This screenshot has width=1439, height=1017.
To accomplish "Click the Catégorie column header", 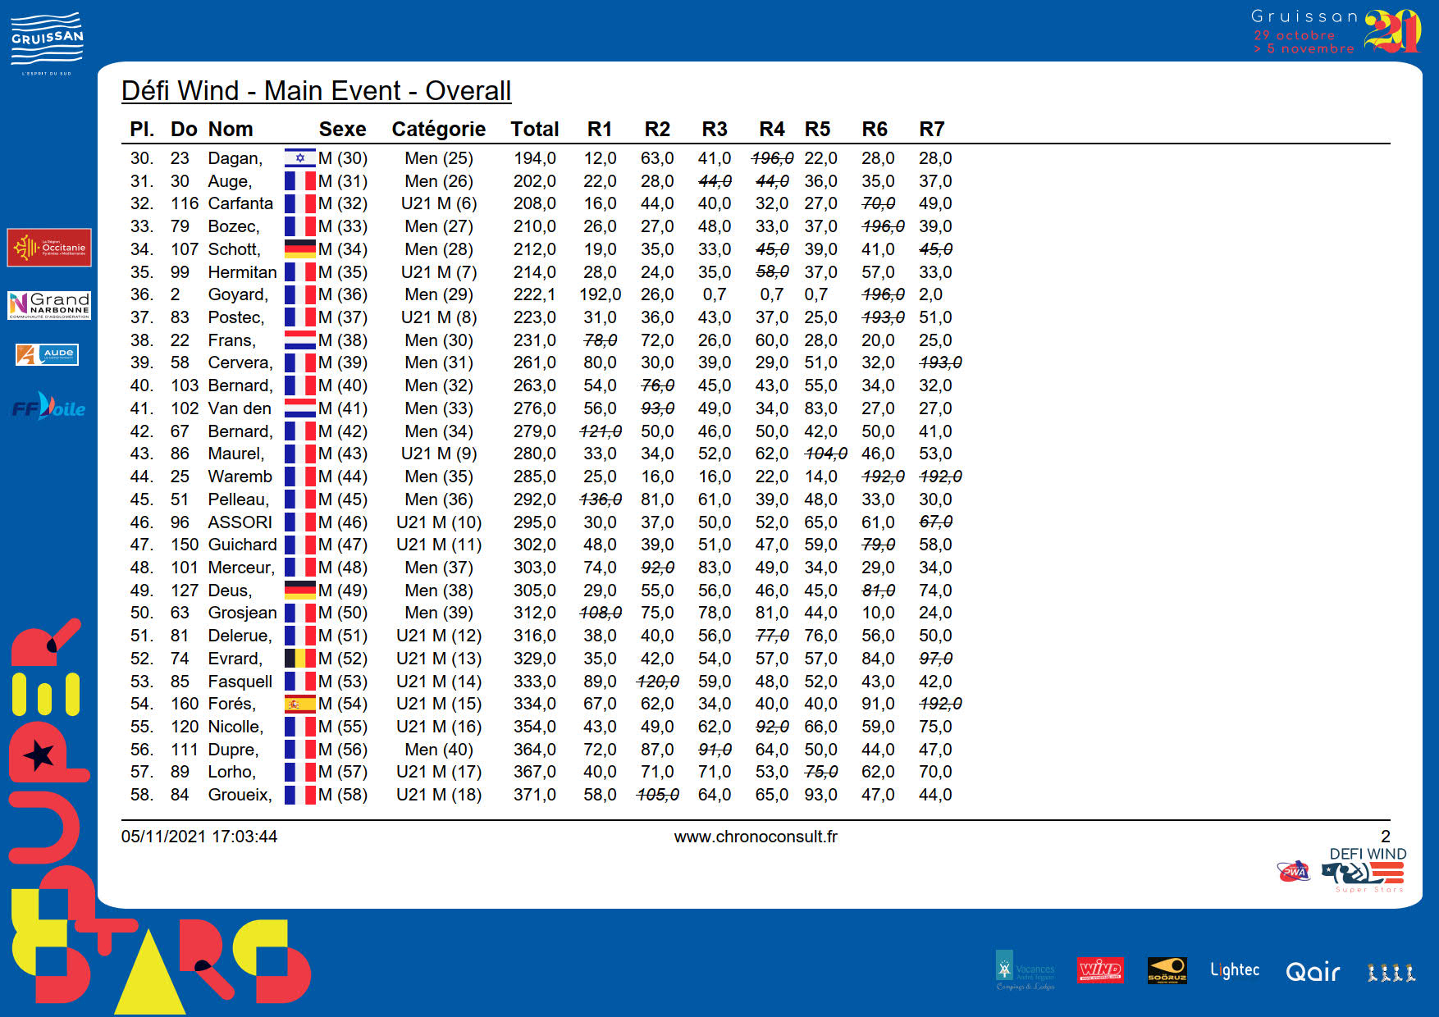I will 439,130.
